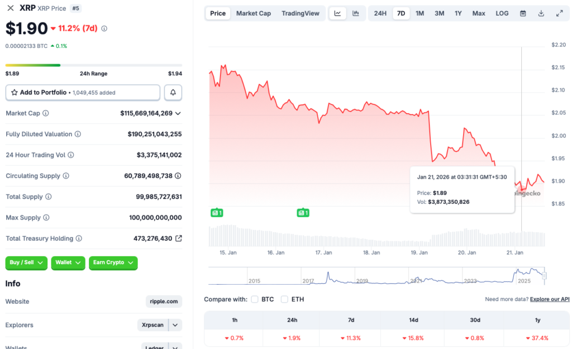Open the date range calendar icon

pyautogui.click(x=522, y=13)
